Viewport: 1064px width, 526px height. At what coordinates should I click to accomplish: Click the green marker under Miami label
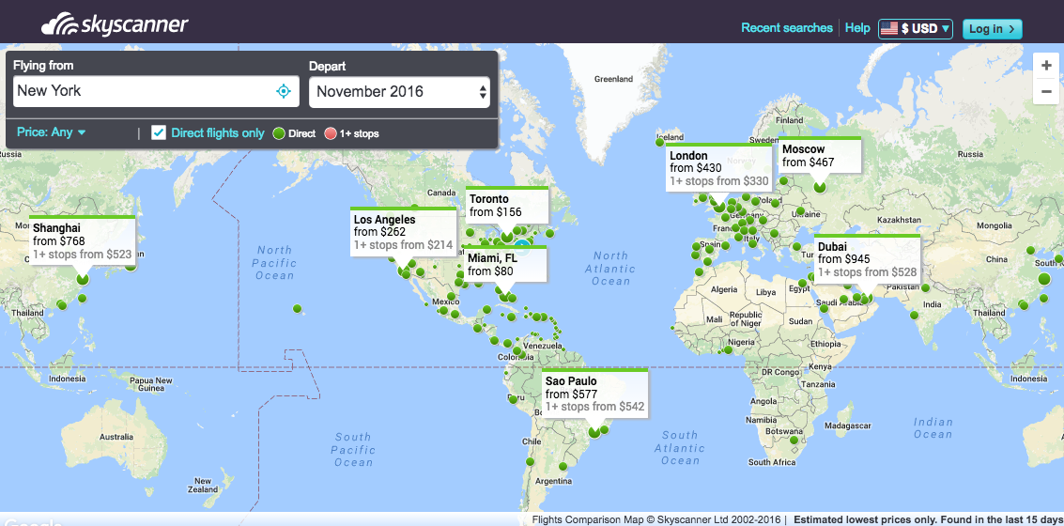point(504,295)
